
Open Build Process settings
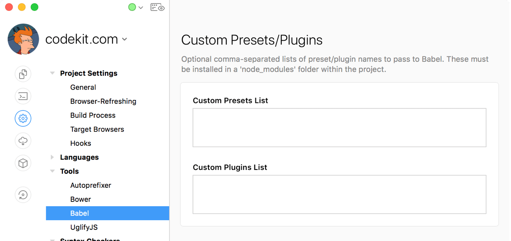click(x=93, y=116)
